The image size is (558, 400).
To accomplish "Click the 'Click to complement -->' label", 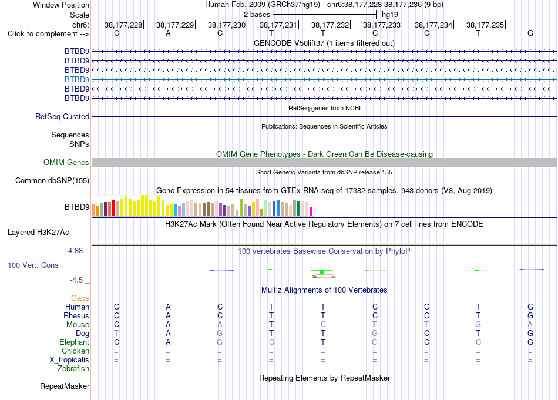I will (x=48, y=34).
